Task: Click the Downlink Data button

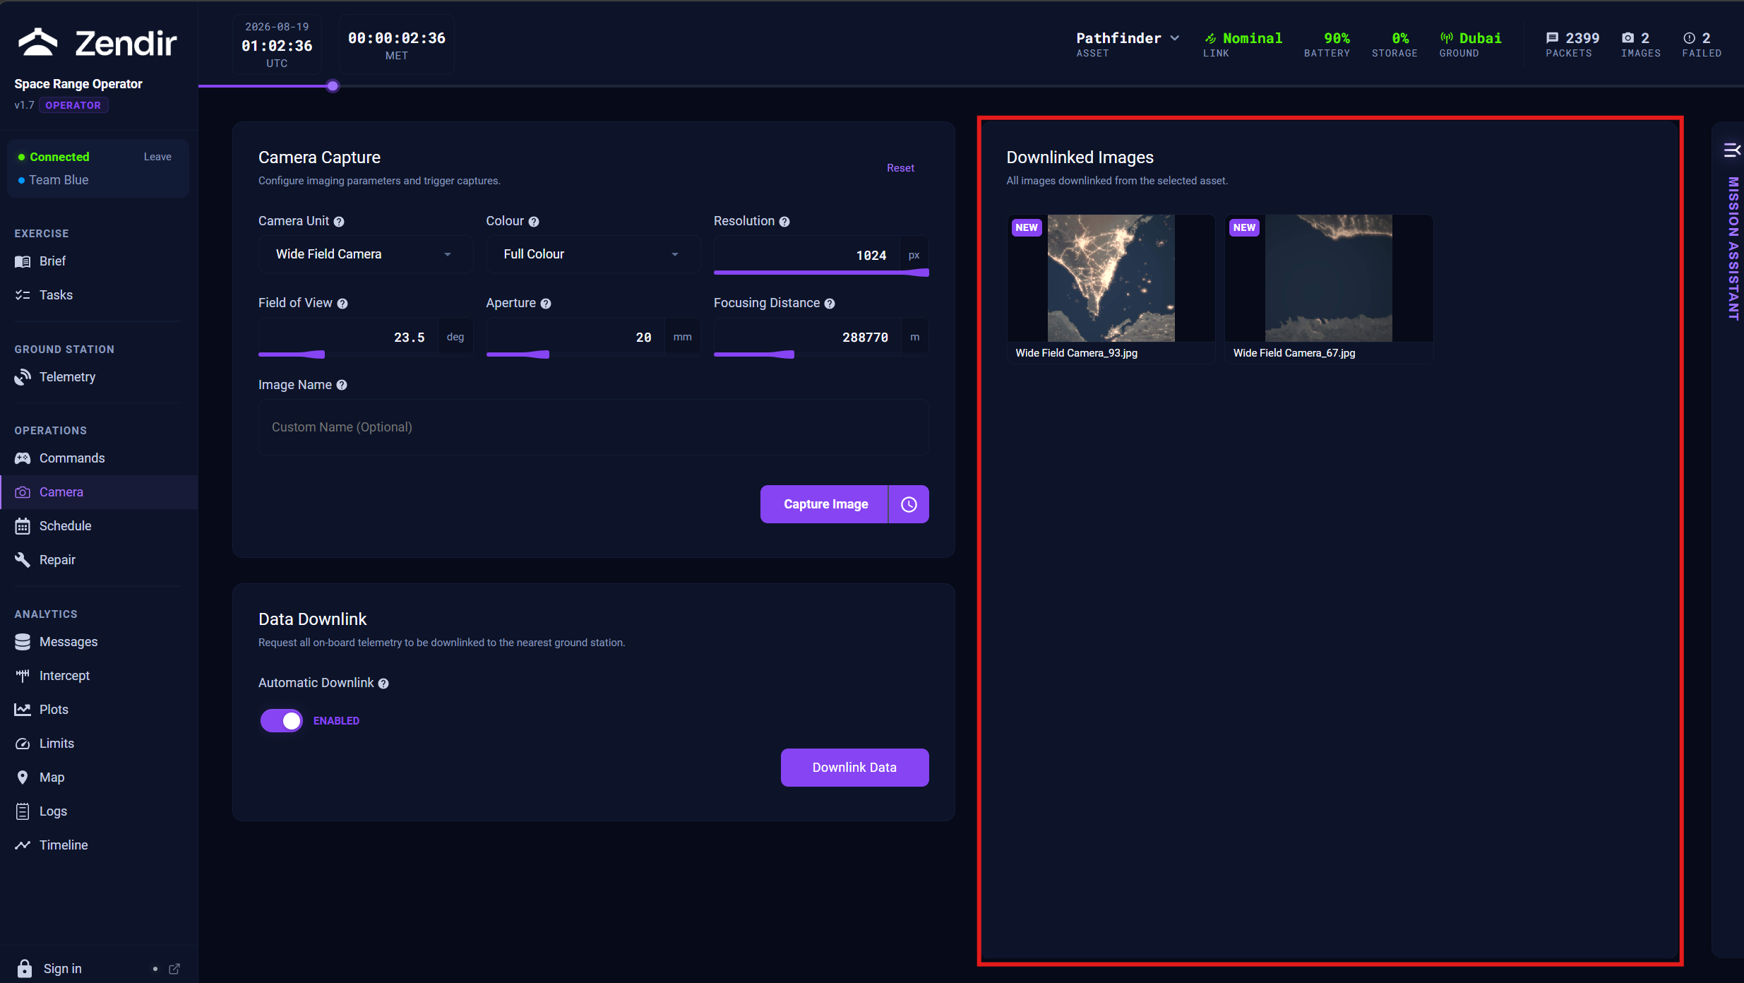Action: 854,768
